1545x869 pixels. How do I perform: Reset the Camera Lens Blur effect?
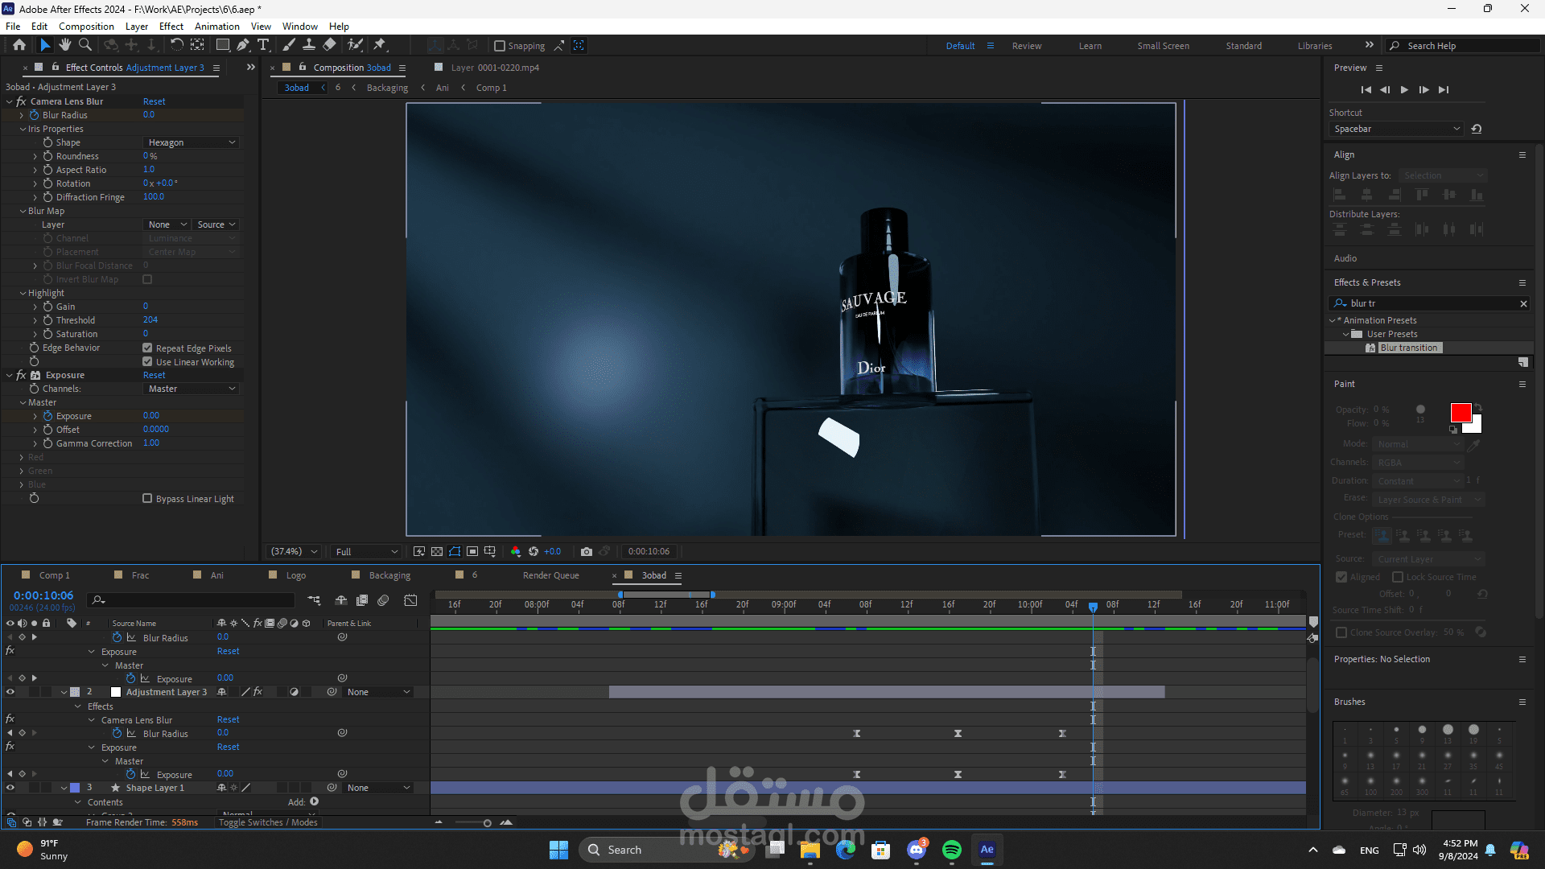click(154, 101)
